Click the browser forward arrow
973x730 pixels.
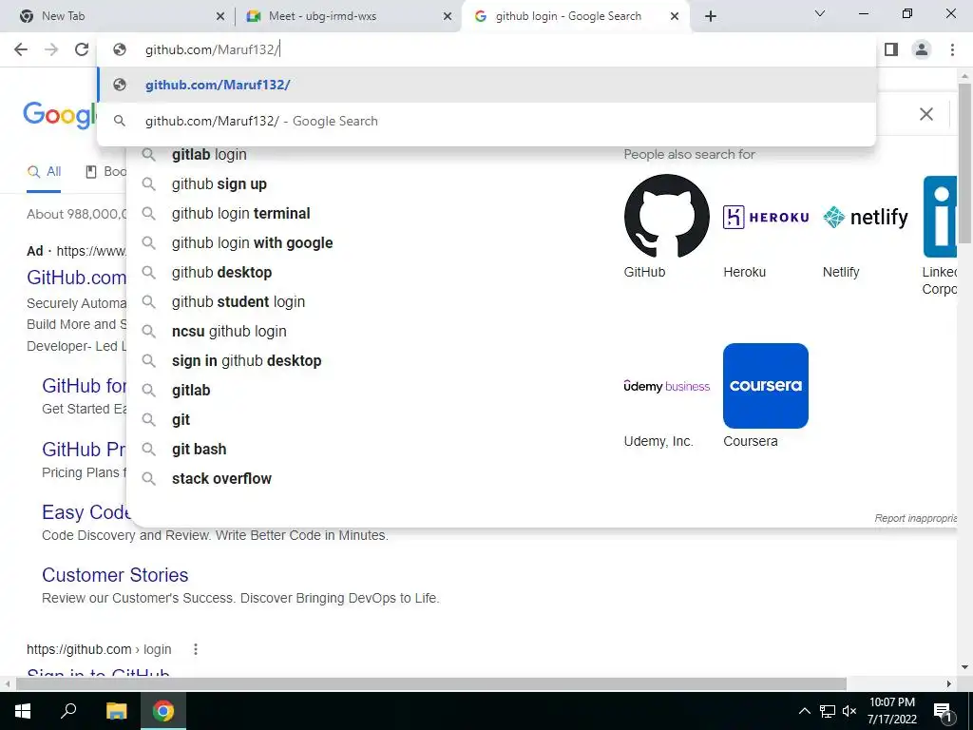[x=51, y=49]
